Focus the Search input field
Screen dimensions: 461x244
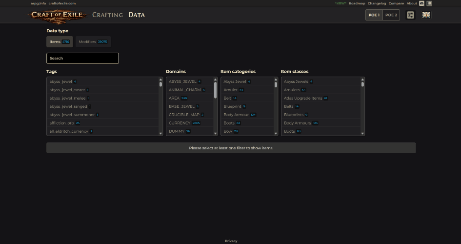tap(82, 58)
